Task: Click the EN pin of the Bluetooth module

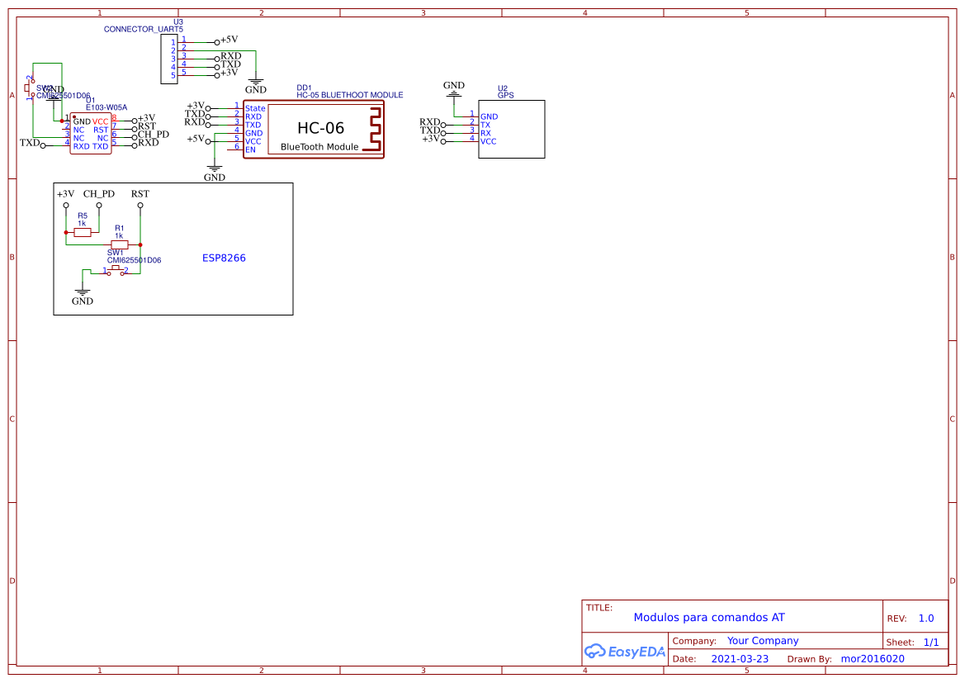Action: [252, 149]
